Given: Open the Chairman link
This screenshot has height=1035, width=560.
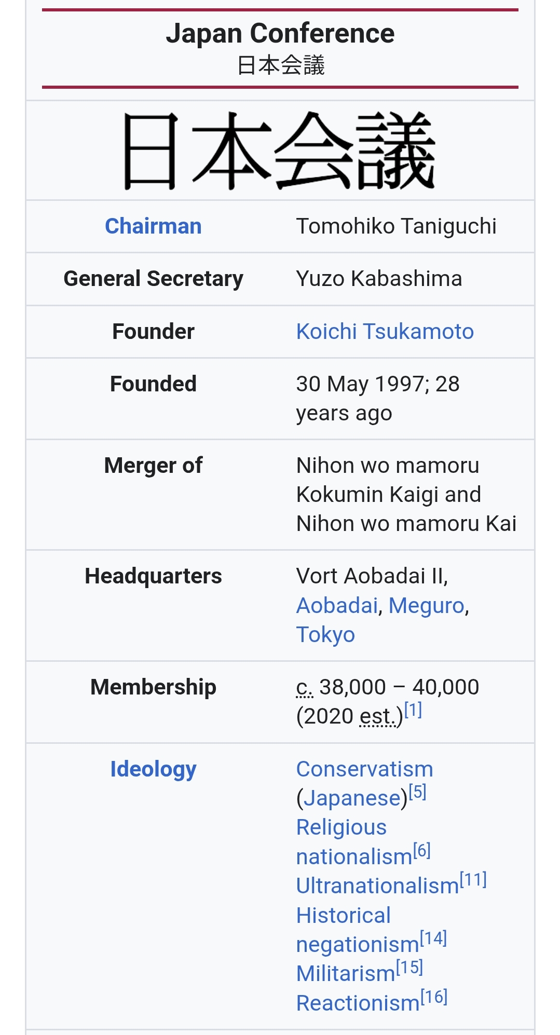Looking at the screenshot, I should tap(153, 226).
